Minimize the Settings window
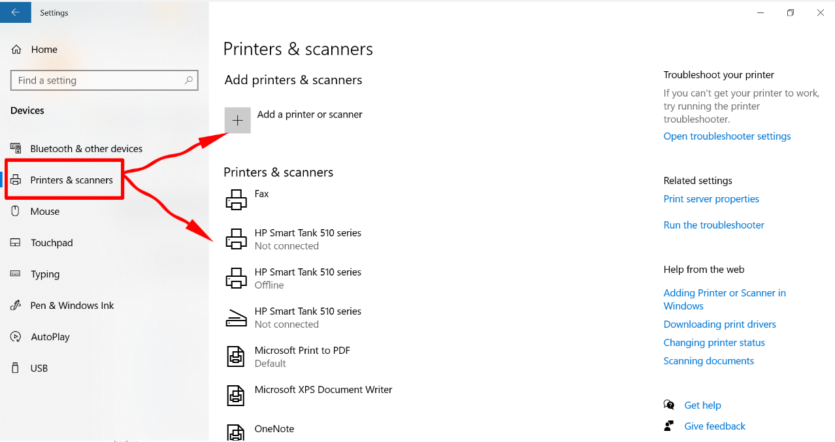835x442 pixels. click(761, 12)
